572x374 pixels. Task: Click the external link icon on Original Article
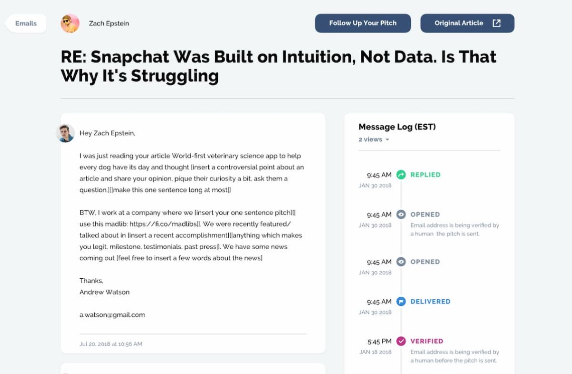[x=496, y=23]
